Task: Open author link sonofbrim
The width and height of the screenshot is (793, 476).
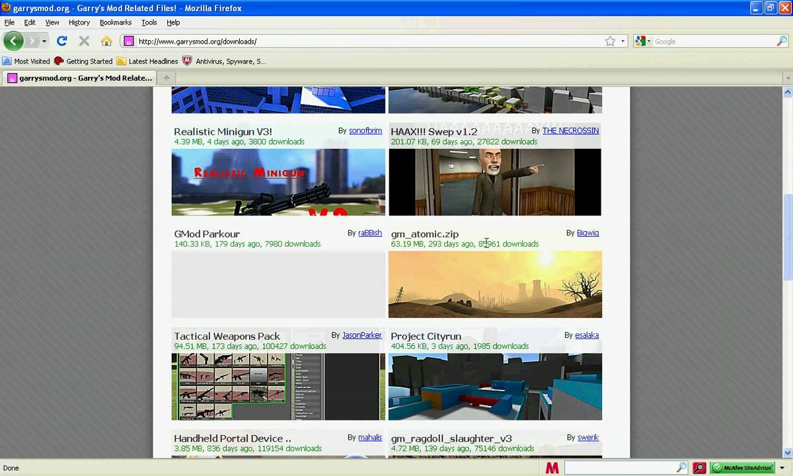Action: click(365, 131)
